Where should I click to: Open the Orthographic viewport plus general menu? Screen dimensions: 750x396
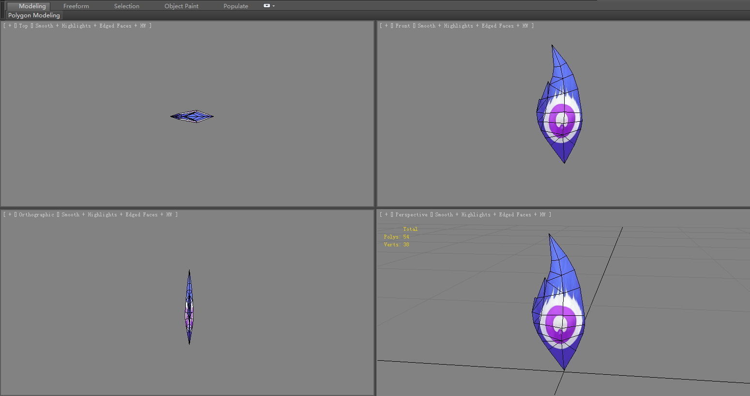pyautogui.click(x=10, y=214)
